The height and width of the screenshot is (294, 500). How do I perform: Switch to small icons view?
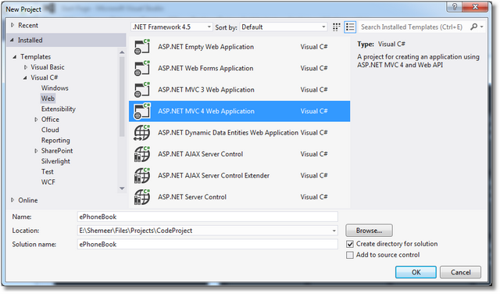click(336, 27)
